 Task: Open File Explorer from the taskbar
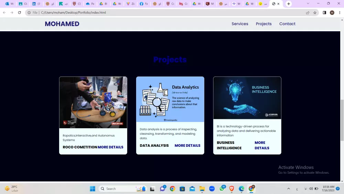(x=202, y=188)
